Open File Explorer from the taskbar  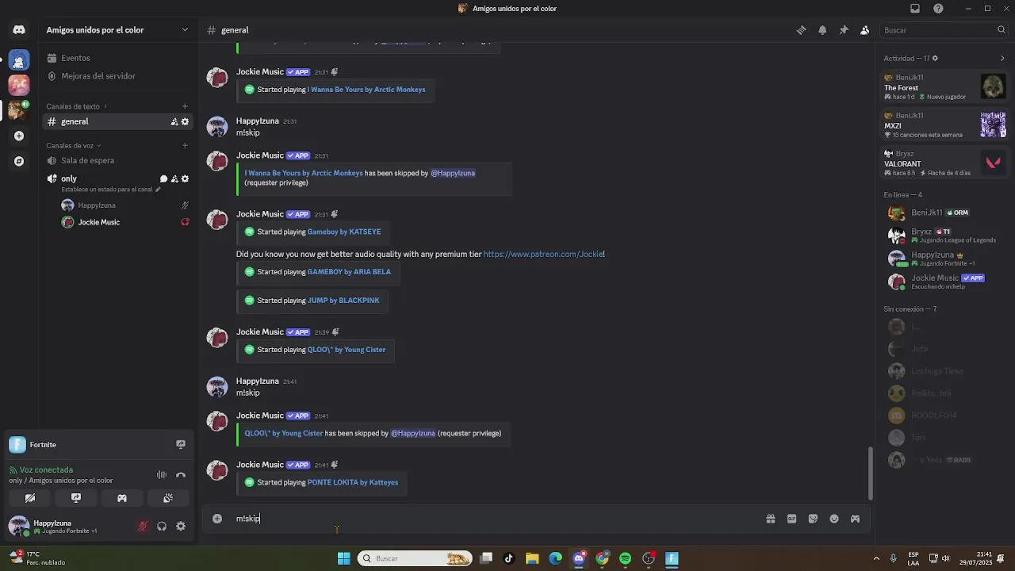[532, 558]
